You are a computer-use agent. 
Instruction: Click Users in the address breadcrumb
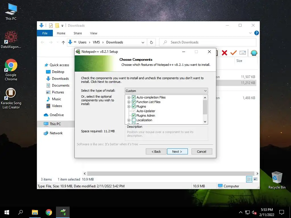[x=82, y=42]
